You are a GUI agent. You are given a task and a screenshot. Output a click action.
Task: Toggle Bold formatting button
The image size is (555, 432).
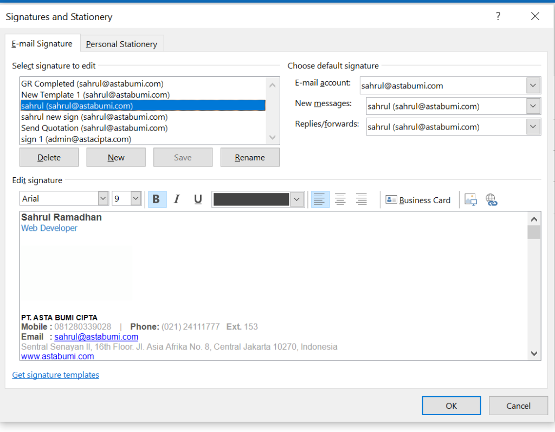(x=157, y=199)
